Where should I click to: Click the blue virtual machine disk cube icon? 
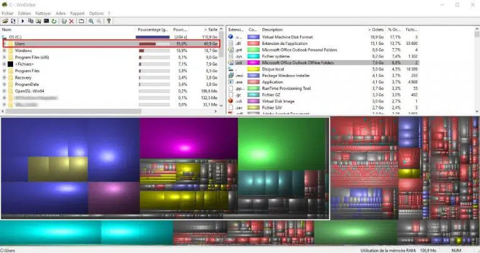point(231,37)
